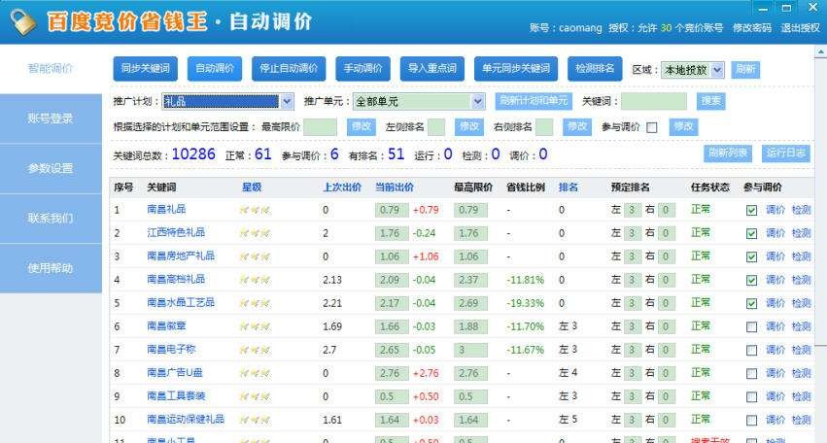827x443 pixels.
Task: Click the vertical scrollbar up arrow
Action: pyautogui.click(x=821, y=51)
